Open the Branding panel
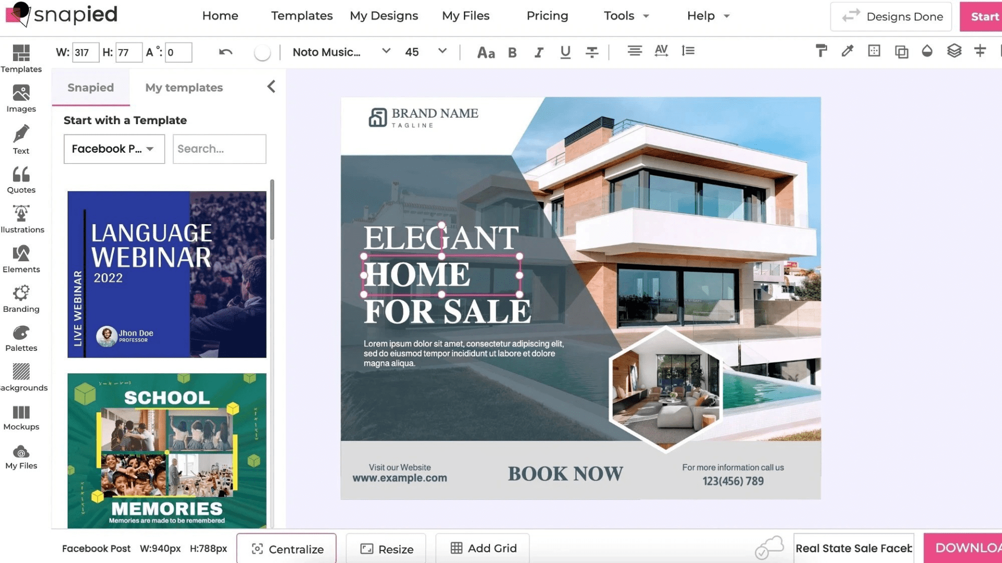This screenshot has height=563, width=1002. coord(21,298)
